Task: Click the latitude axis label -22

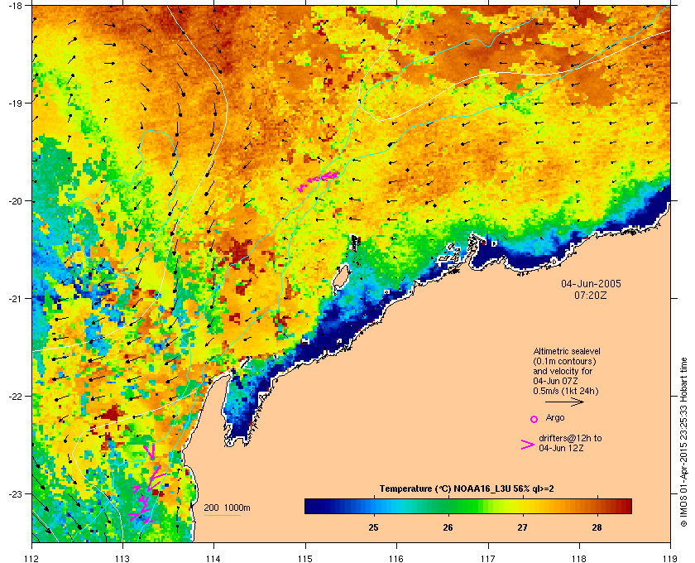Action: pos(15,396)
